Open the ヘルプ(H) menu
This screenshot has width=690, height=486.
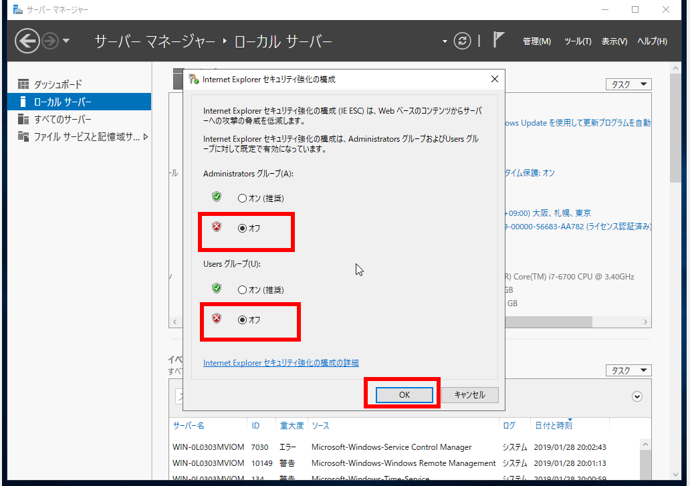[x=652, y=41]
